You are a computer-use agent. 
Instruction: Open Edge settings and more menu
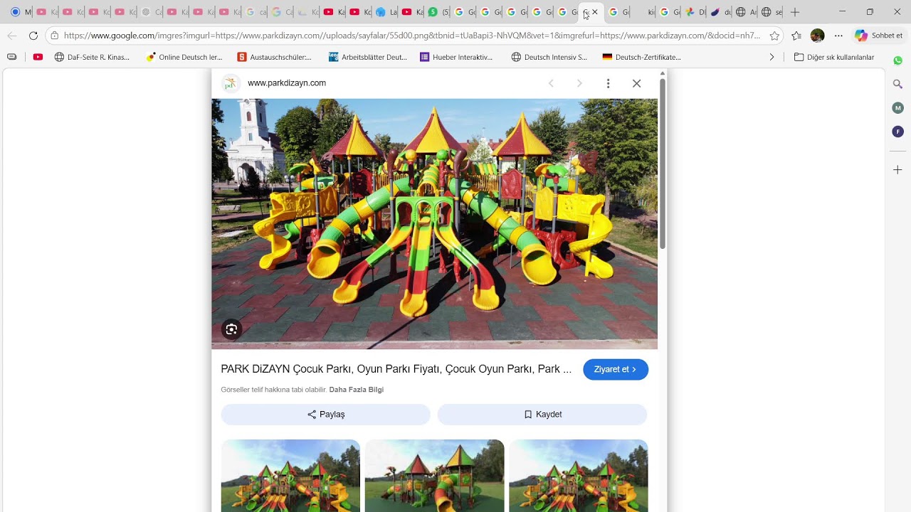[x=838, y=36]
